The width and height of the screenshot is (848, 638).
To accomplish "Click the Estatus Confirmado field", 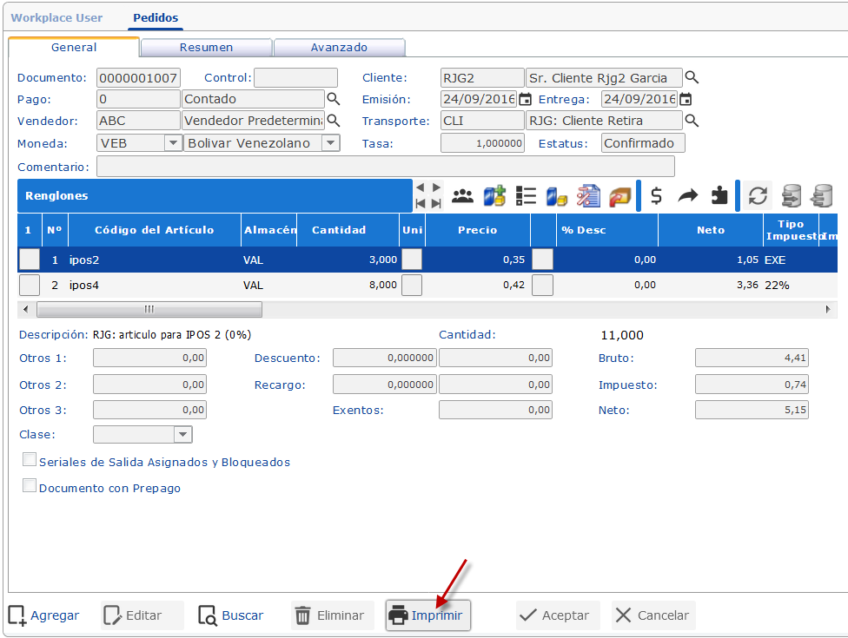I will tap(643, 143).
